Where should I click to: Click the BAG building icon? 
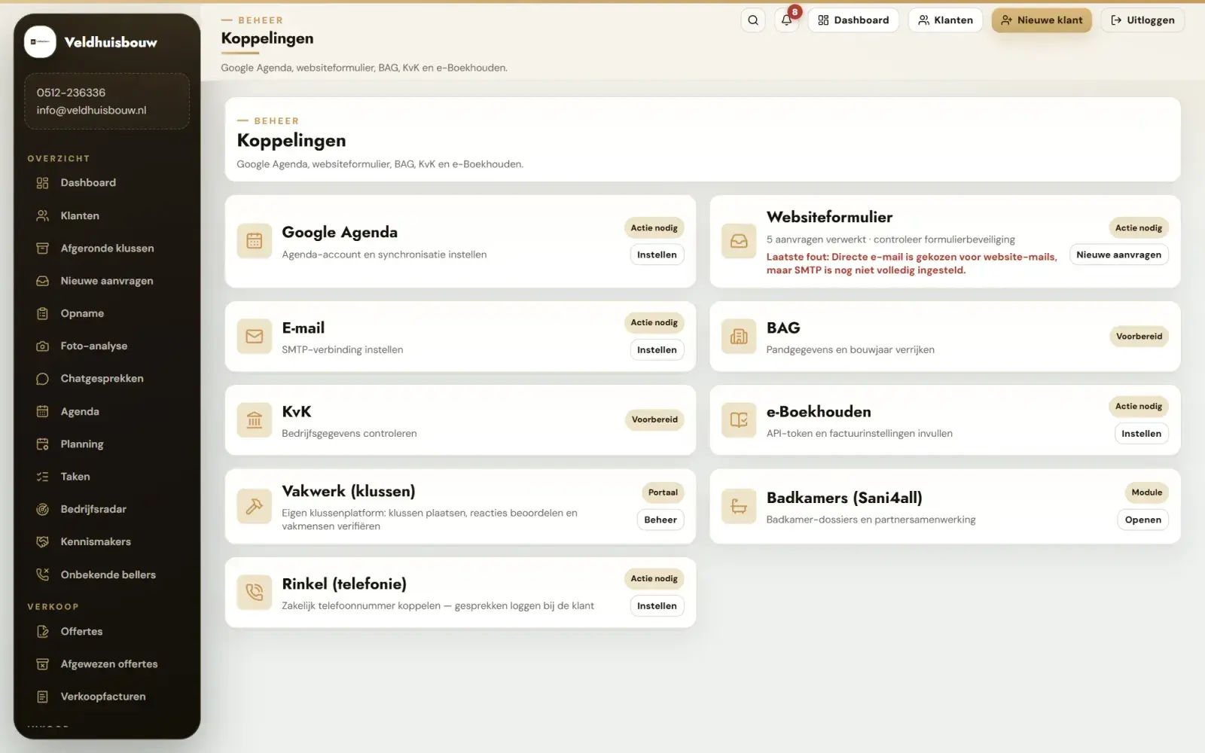click(739, 337)
